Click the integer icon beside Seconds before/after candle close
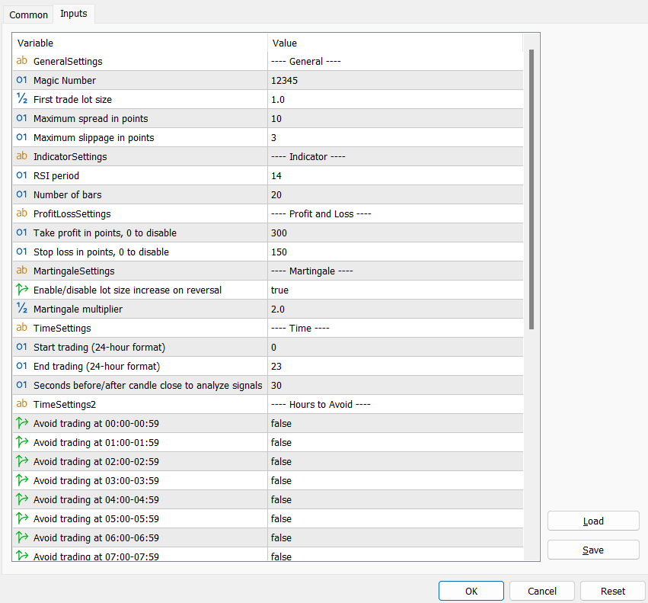Image resolution: width=648 pixels, height=603 pixels. (x=22, y=384)
